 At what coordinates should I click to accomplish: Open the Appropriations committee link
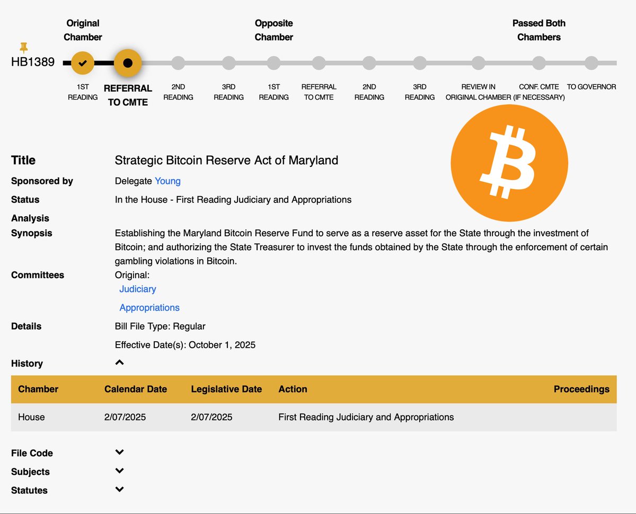[149, 307]
